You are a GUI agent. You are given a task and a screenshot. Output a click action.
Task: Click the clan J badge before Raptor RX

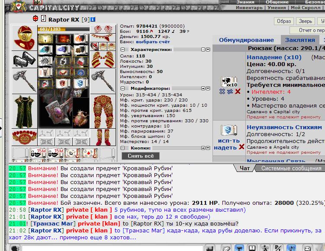tap(43, 19)
